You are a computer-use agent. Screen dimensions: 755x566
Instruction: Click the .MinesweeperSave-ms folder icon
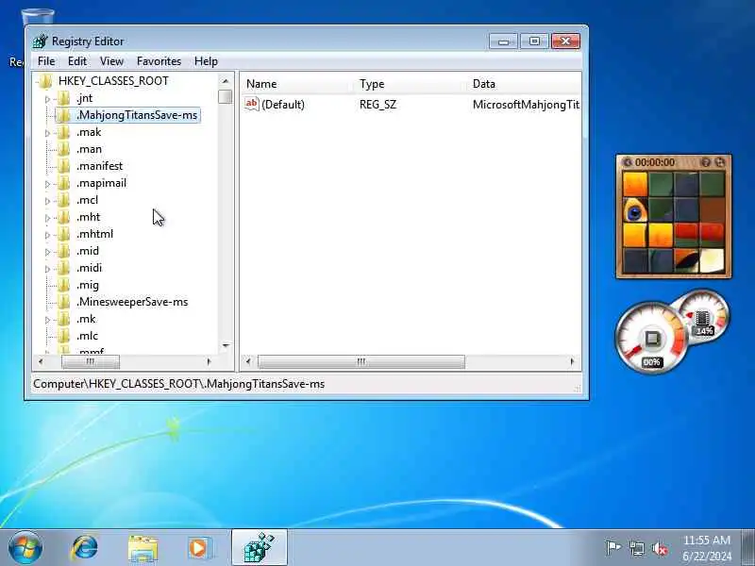pyautogui.click(x=63, y=302)
